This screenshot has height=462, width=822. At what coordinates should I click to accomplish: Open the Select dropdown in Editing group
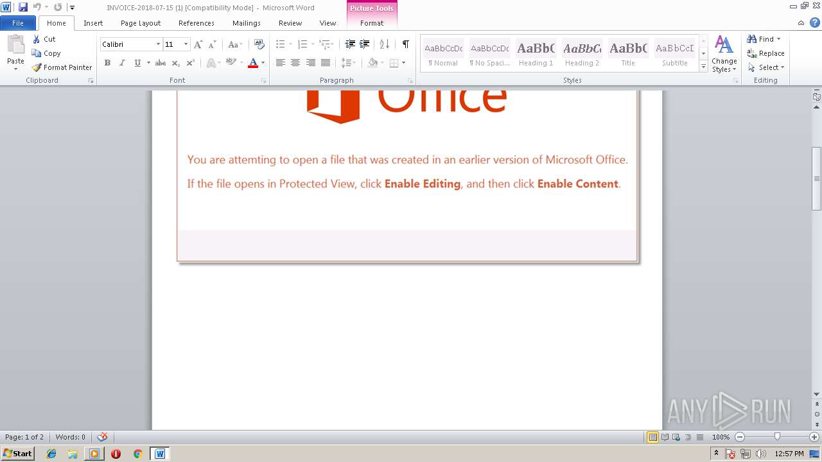pyautogui.click(x=766, y=67)
